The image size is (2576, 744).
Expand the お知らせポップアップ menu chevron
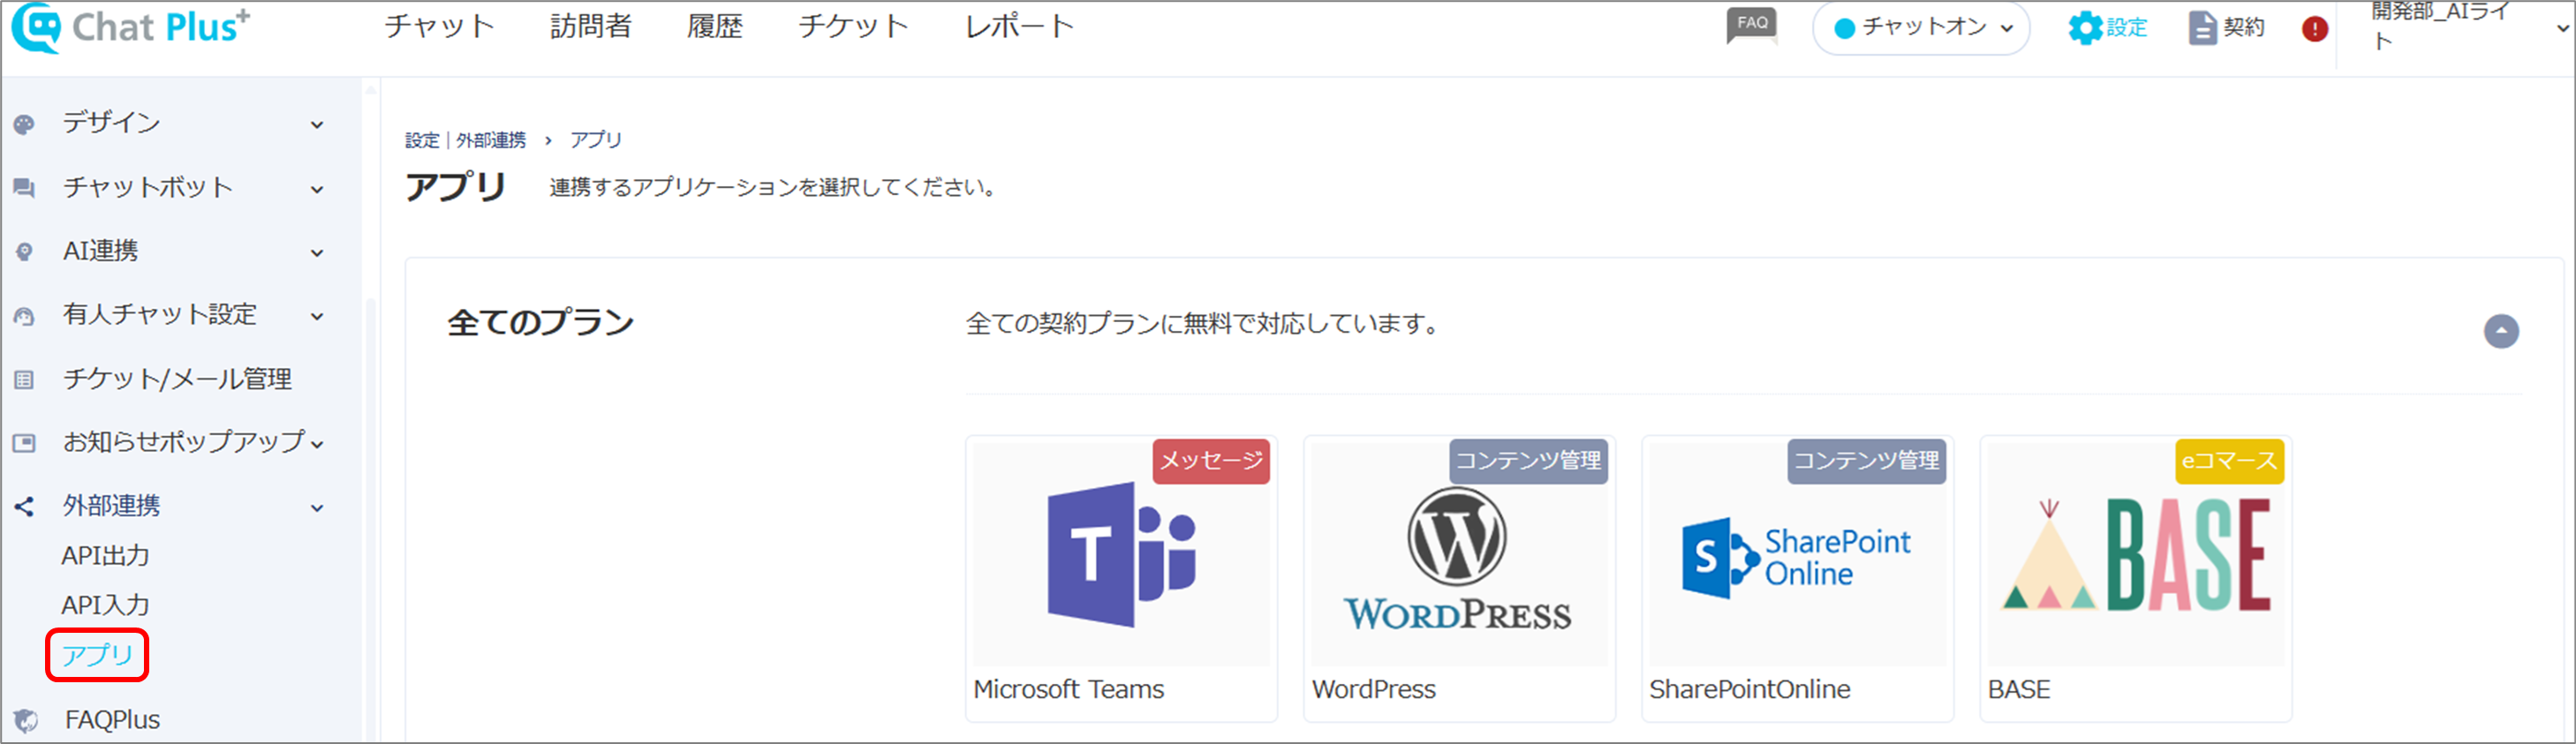(317, 444)
